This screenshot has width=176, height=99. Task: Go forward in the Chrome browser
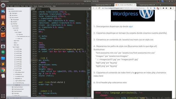coord(96,8)
